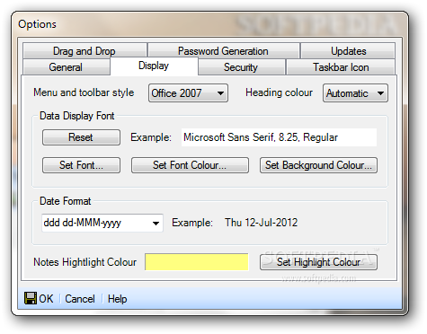This screenshot has height=334, width=427.
Task: Switch to the Drag and Drop tab
Action: (85, 51)
